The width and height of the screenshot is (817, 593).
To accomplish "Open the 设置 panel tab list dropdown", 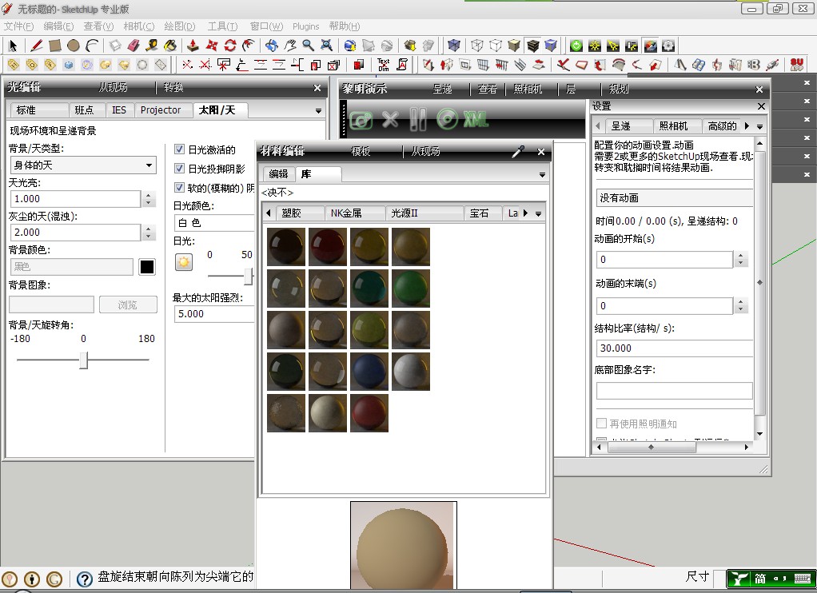I will pos(759,126).
